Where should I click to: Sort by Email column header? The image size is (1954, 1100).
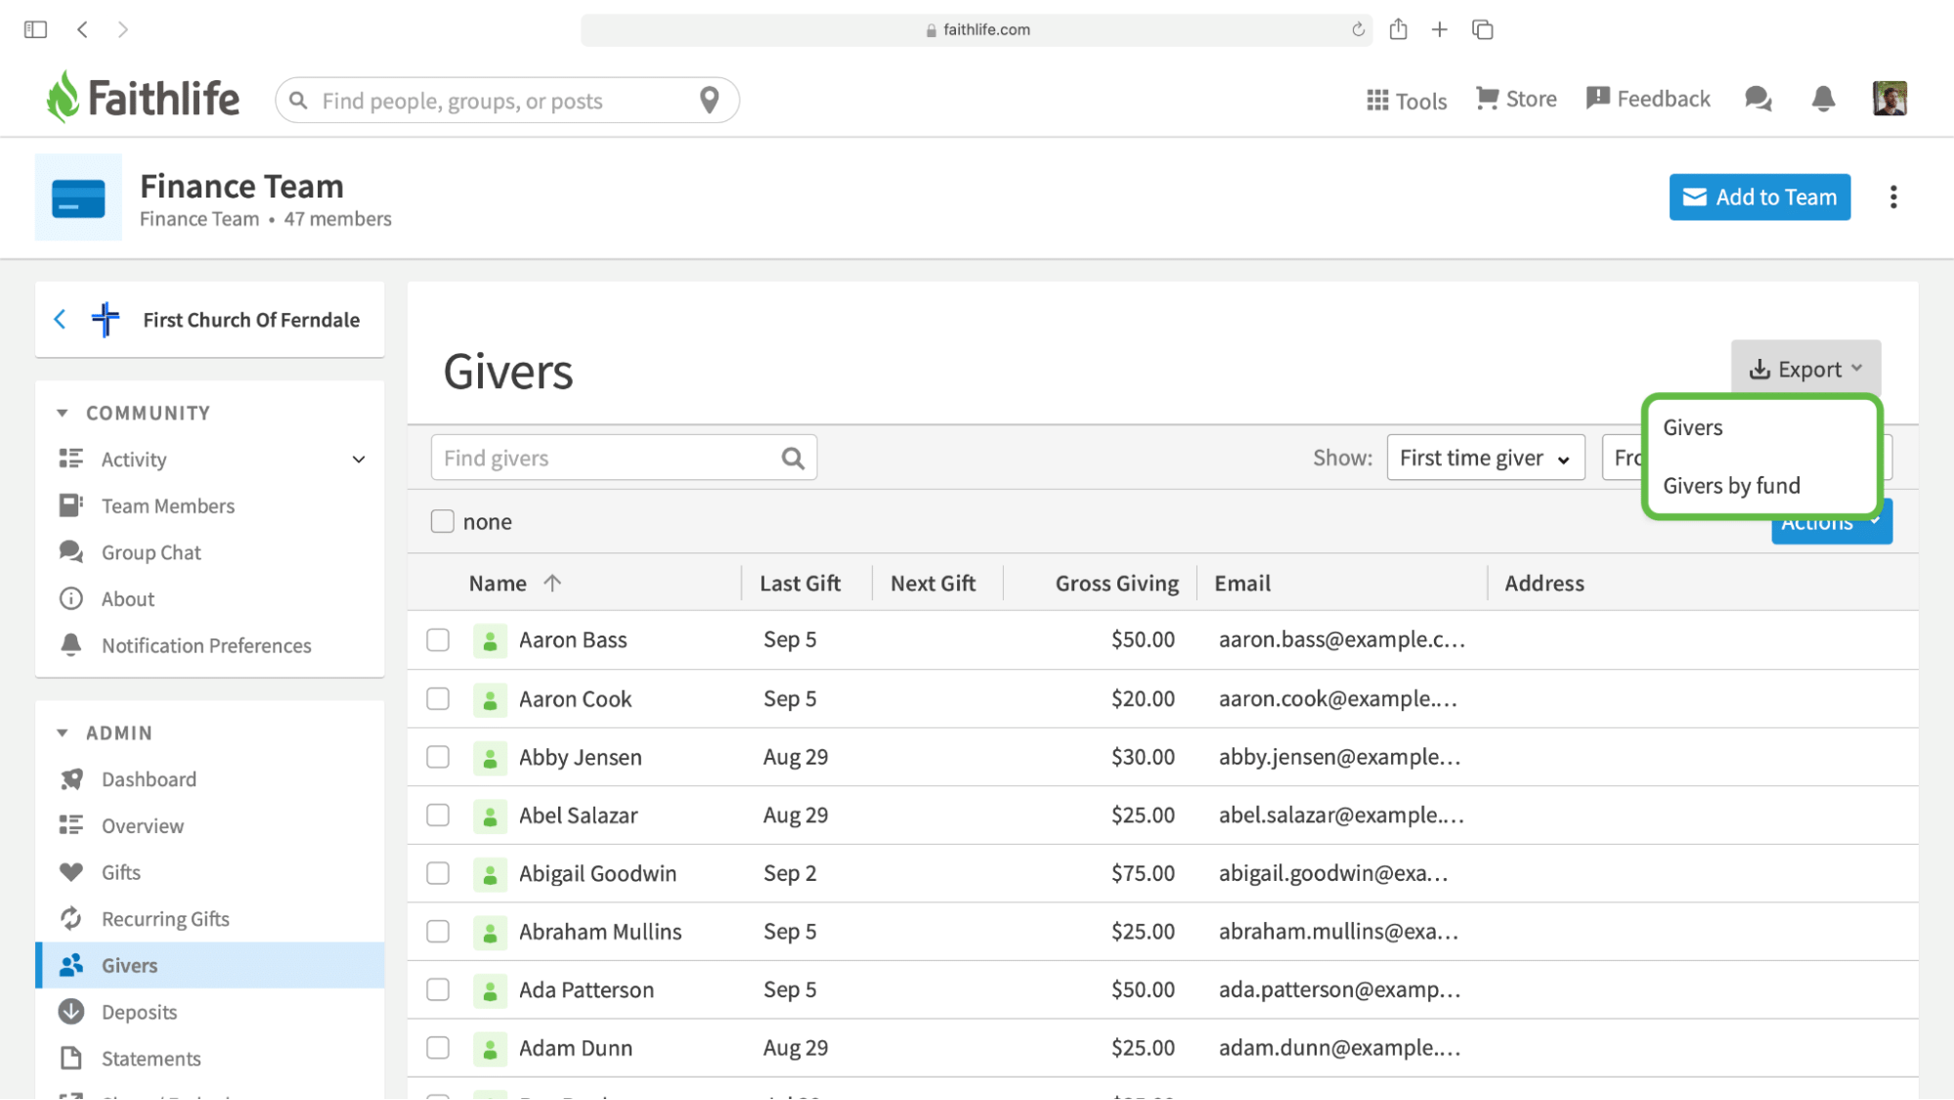click(1242, 584)
